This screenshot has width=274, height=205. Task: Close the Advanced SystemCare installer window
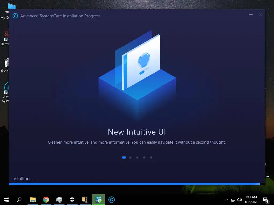click(x=260, y=14)
